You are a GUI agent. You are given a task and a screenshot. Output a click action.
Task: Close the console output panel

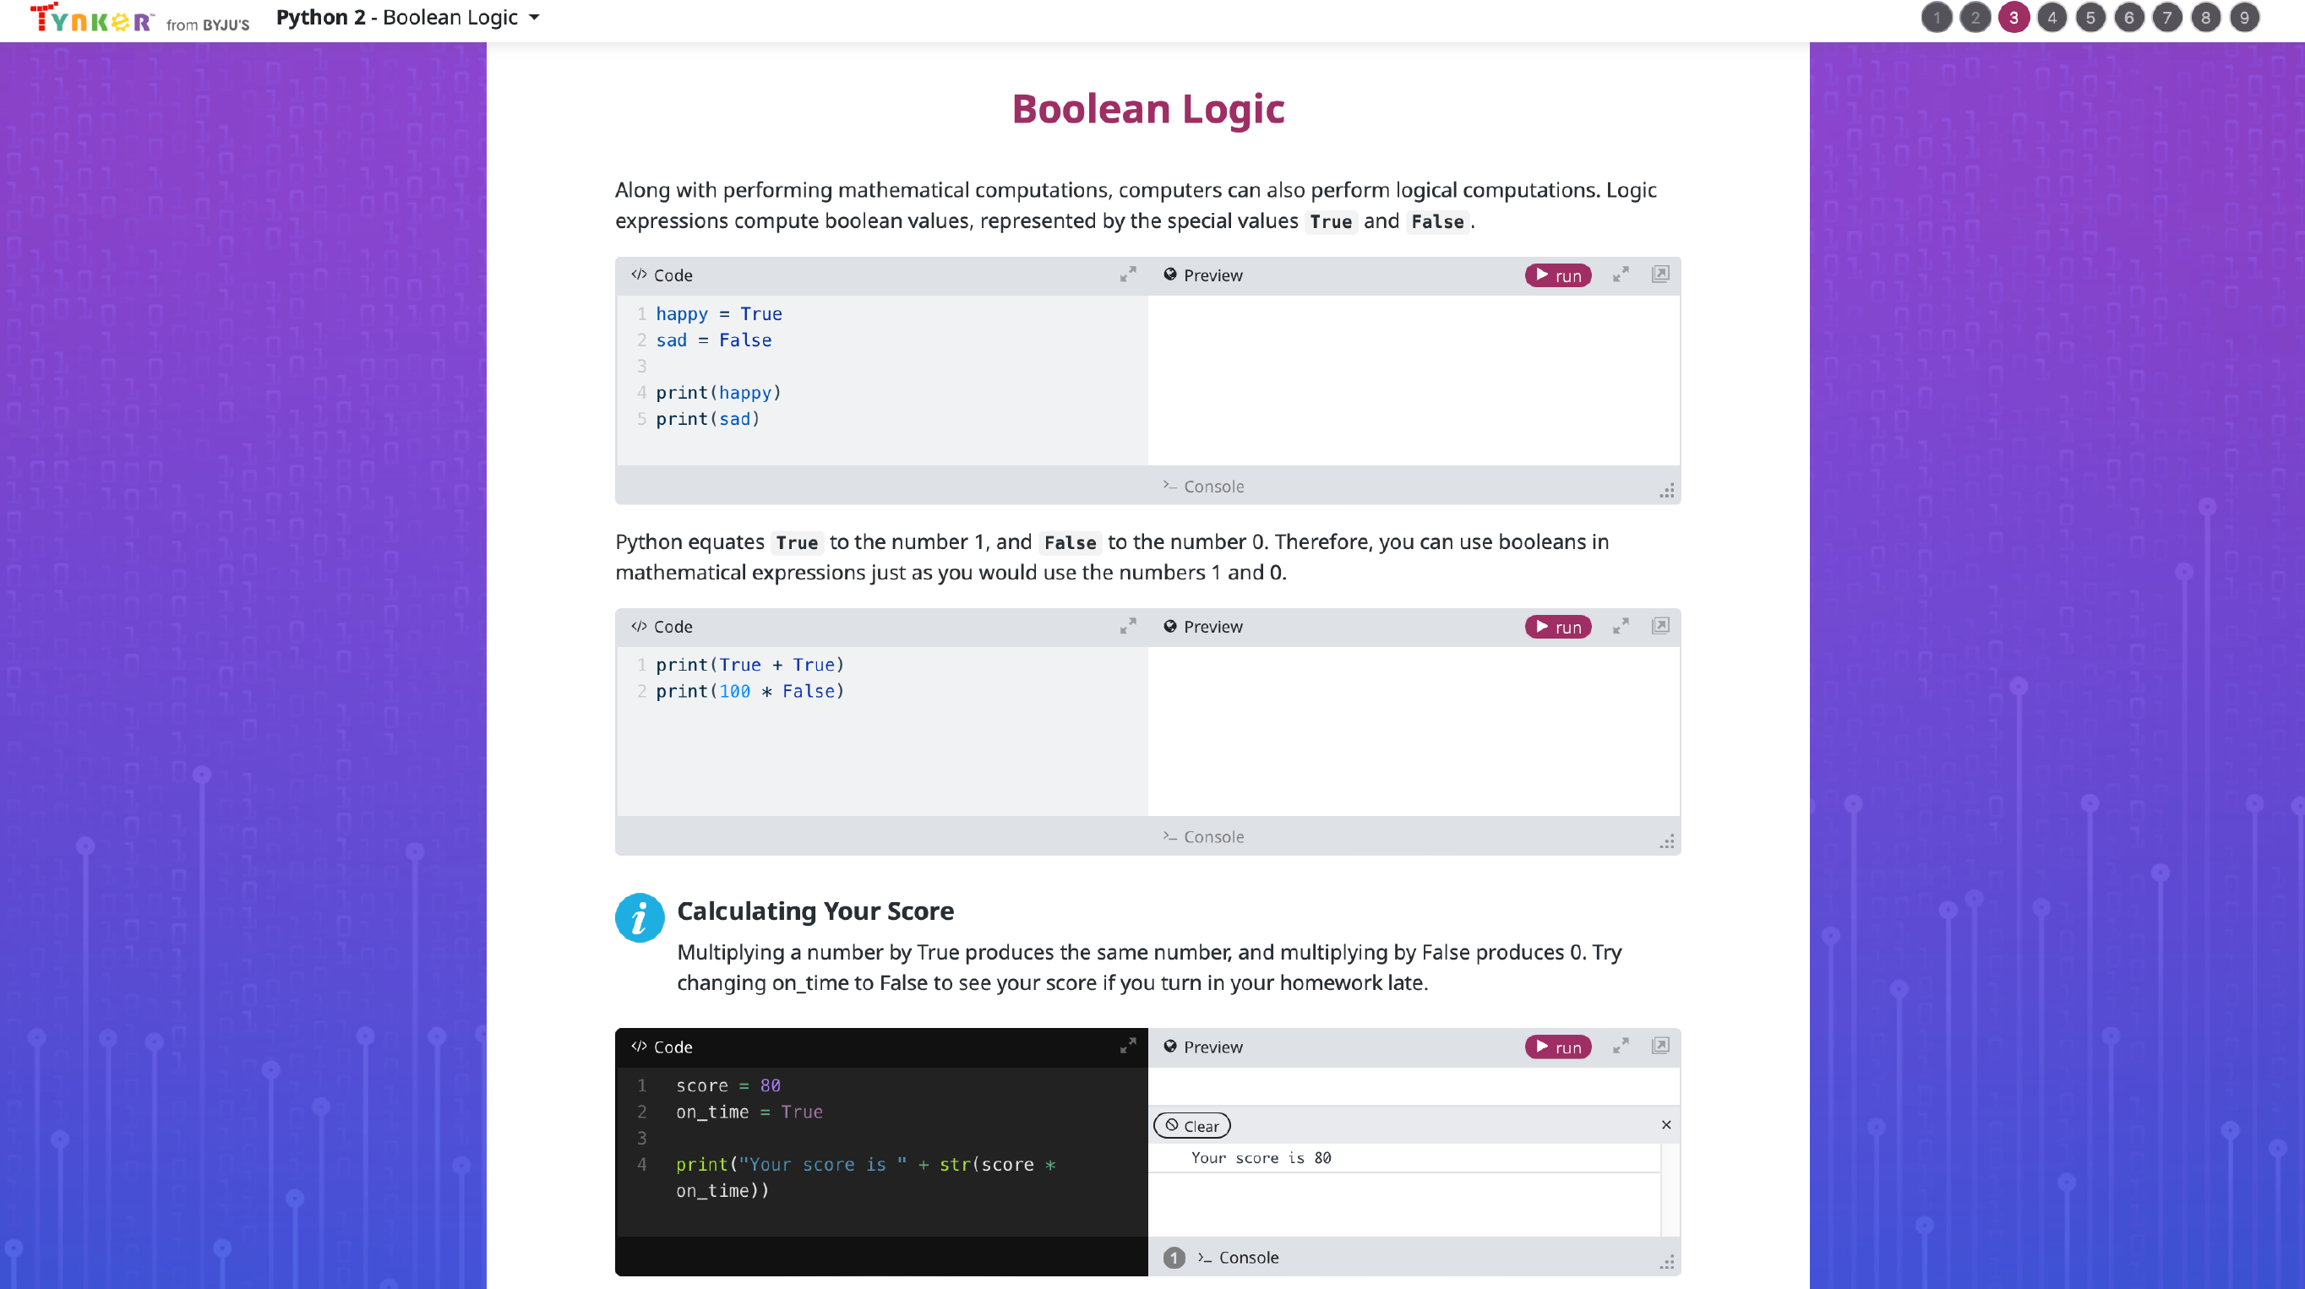1666,1125
